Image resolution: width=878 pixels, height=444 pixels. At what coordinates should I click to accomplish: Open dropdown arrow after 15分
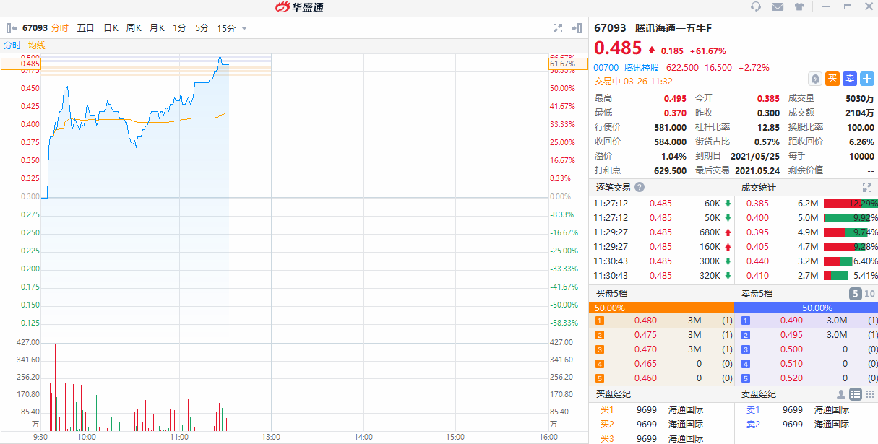coord(244,29)
